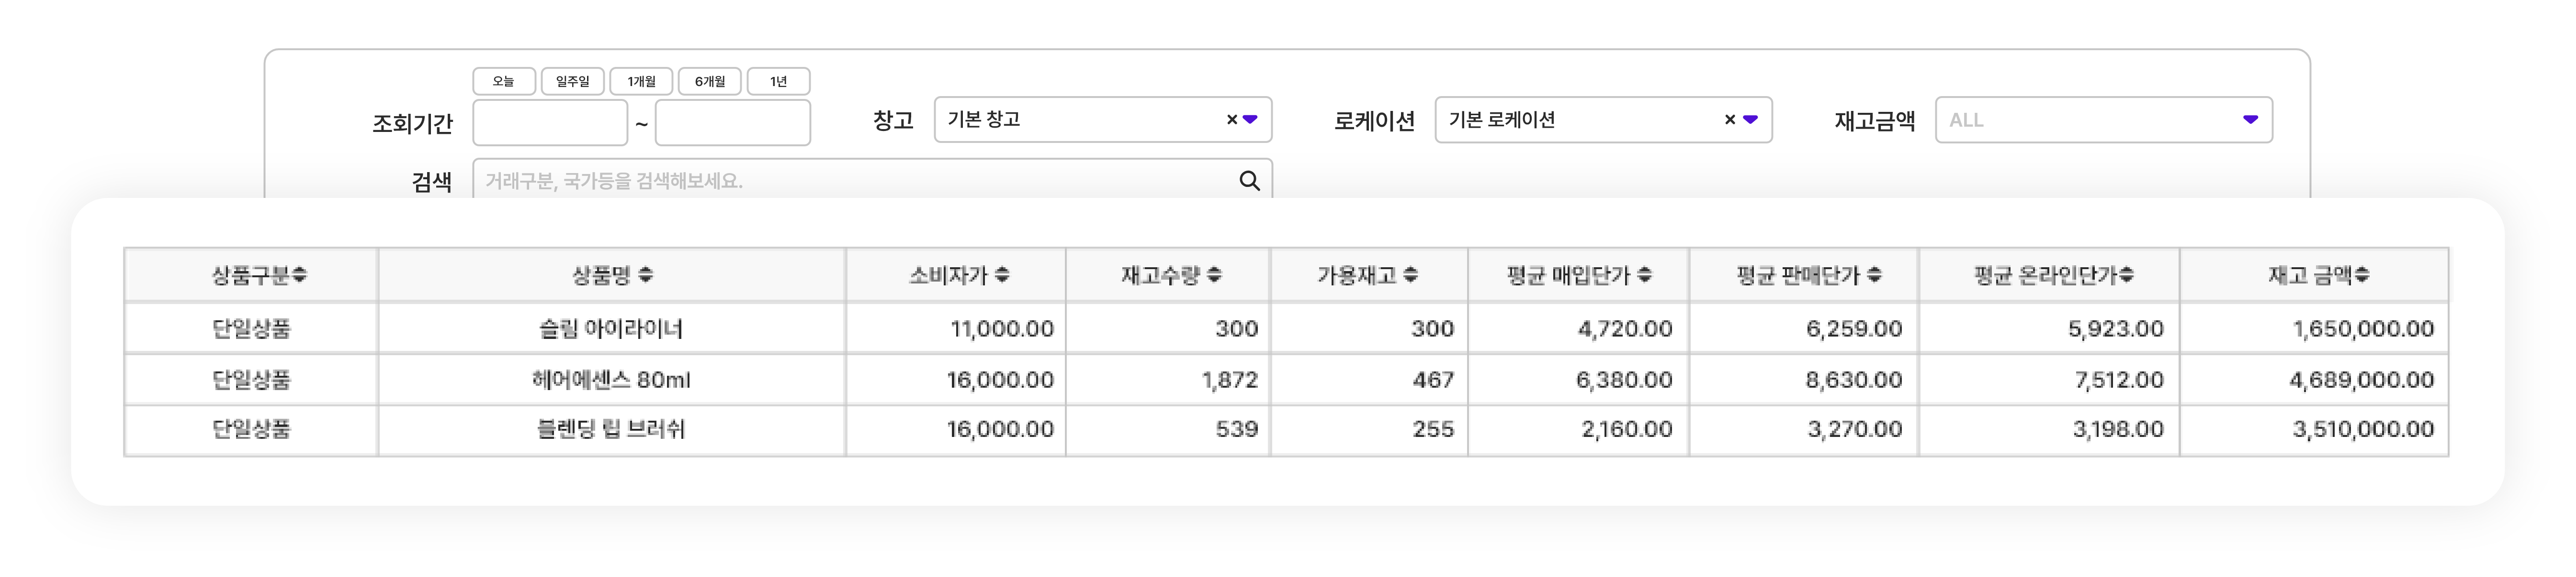Click the 기본 로케이션 selected value
The image size is (2576, 577).
click(1502, 120)
